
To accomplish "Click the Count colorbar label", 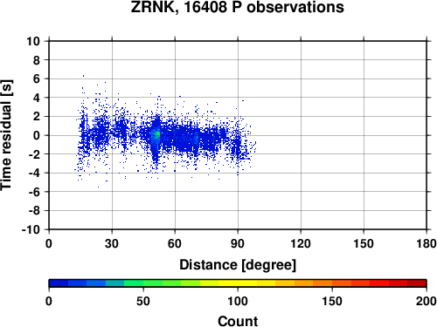I will click(238, 321).
